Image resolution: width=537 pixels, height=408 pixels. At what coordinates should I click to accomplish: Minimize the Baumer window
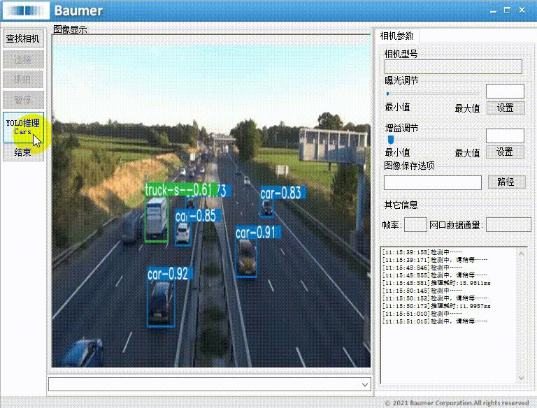(x=493, y=10)
